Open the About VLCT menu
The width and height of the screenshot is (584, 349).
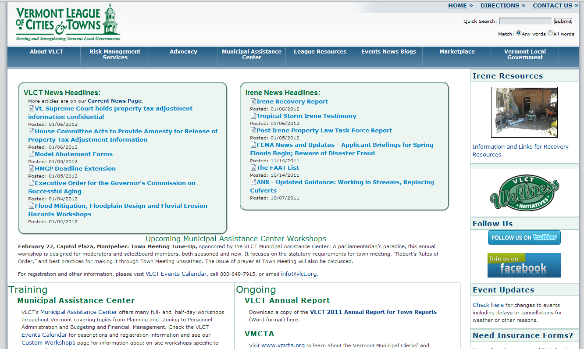pyautogui.click(x=46, y=52)
